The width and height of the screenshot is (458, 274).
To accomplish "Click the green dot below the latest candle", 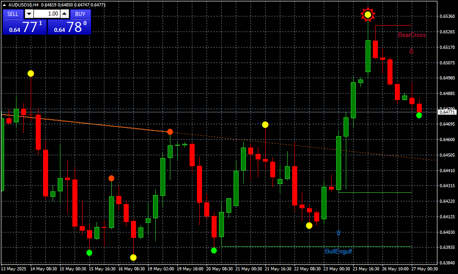I will tap(419, 115).
